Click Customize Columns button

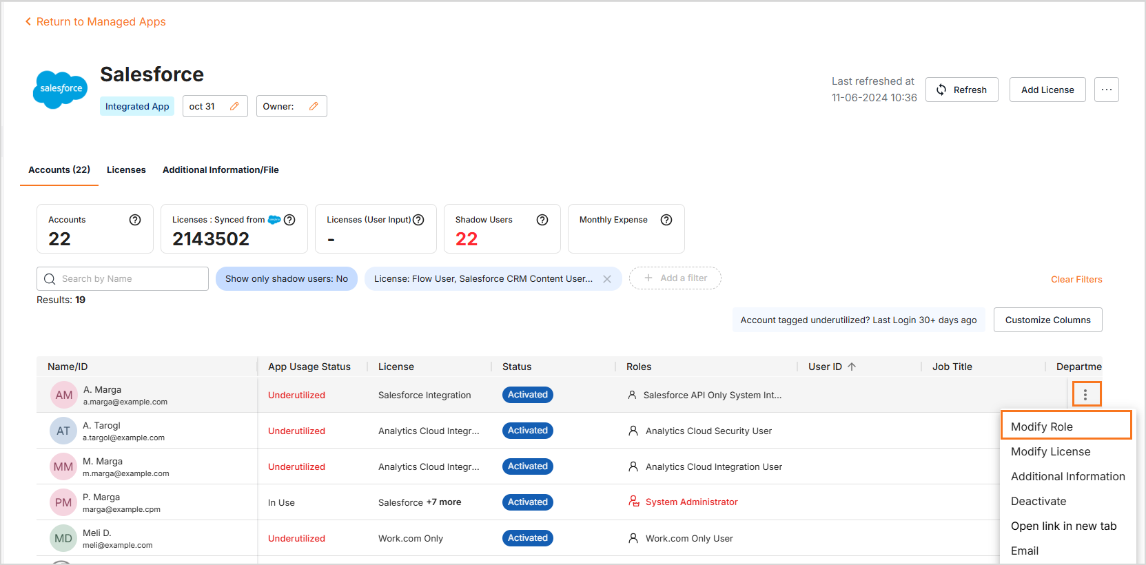pos(1047,320)
